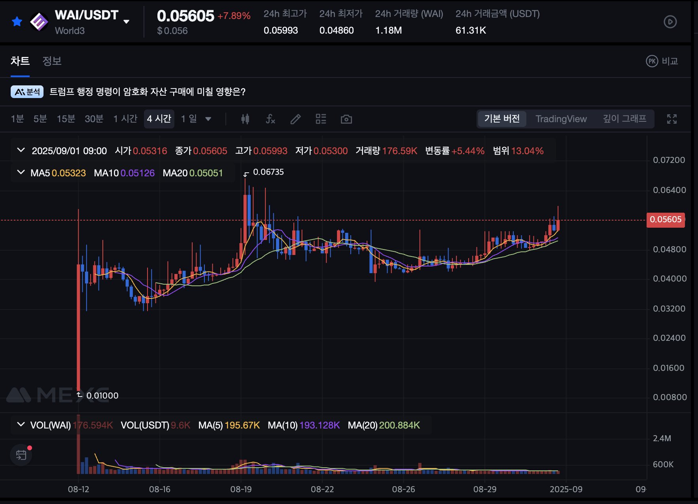Click the 2025/09/01 09:00 candle timestamp

click(69, 151)
